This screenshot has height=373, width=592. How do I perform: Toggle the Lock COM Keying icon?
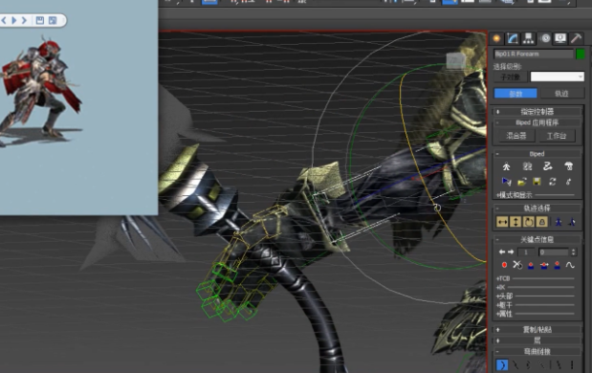tap(541, 222)
